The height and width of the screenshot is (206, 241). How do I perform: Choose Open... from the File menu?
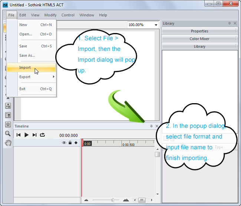(31, 34)
